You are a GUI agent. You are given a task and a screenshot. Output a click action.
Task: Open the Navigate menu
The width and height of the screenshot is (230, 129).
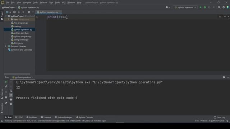point(27,3)
